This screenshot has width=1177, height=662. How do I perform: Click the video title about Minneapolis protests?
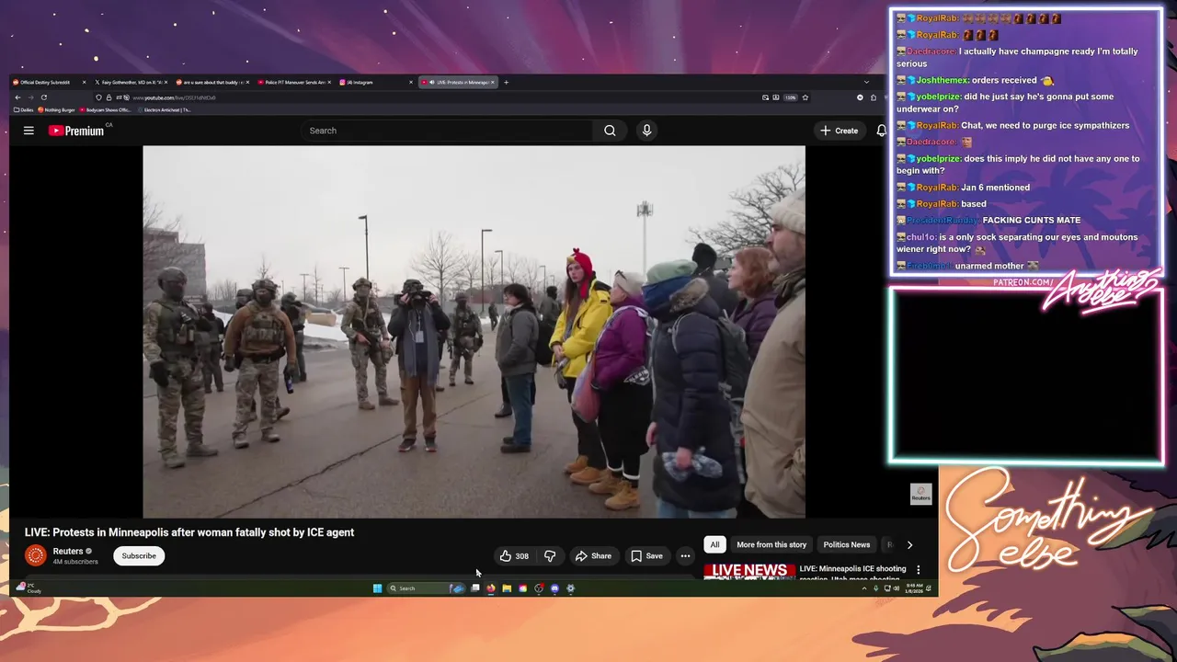[189, 532]
